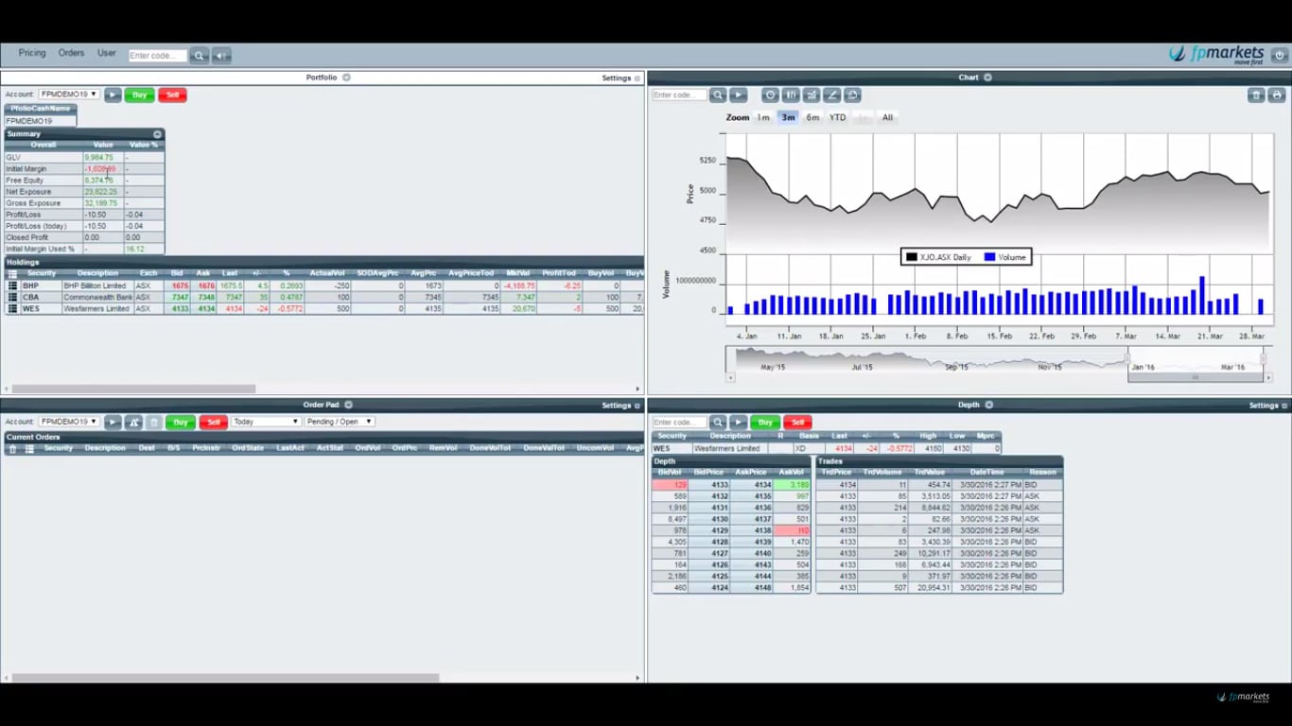Viewport: 1292px width, 726px height.
Task: Set chart zoom to YTD
Action: (x=838, y=117)
